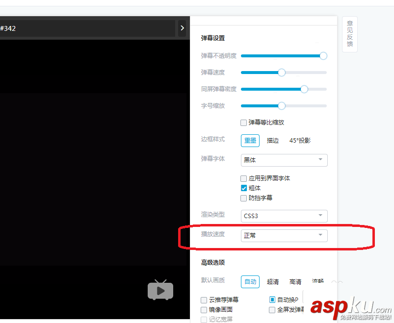Select 超清 default quality

pyautogui.click(x=273, y=281)
